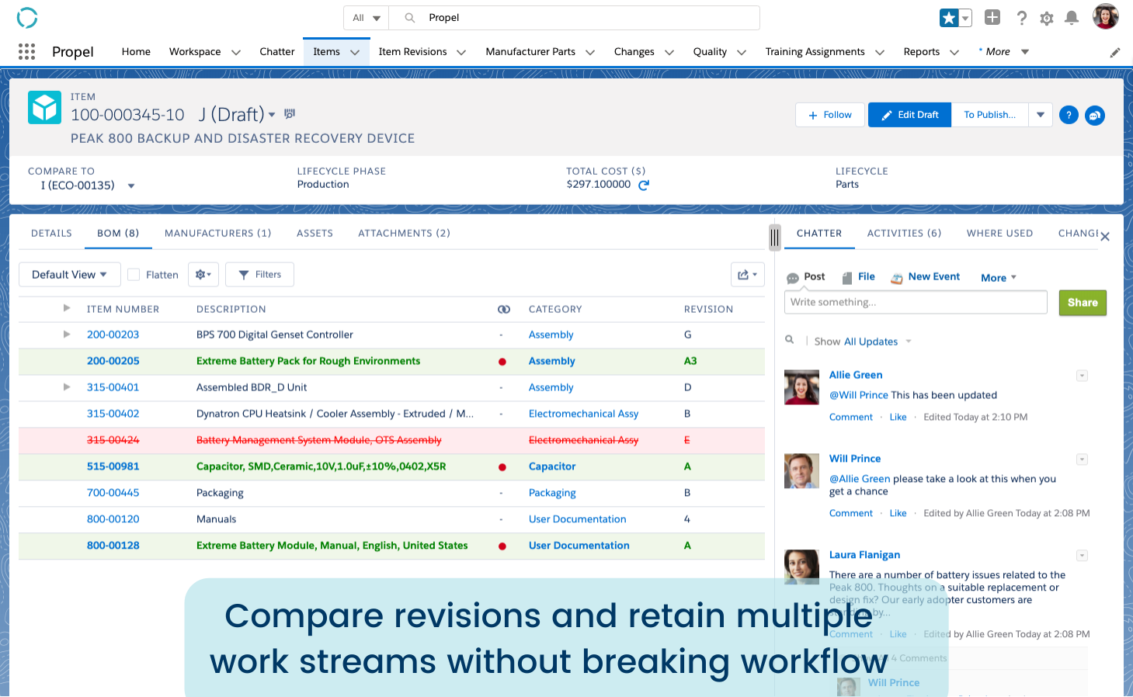Expand BOM row 315-00401
Image resolution: width=1133 pixels, height=697 pixels.
(67, 387)
